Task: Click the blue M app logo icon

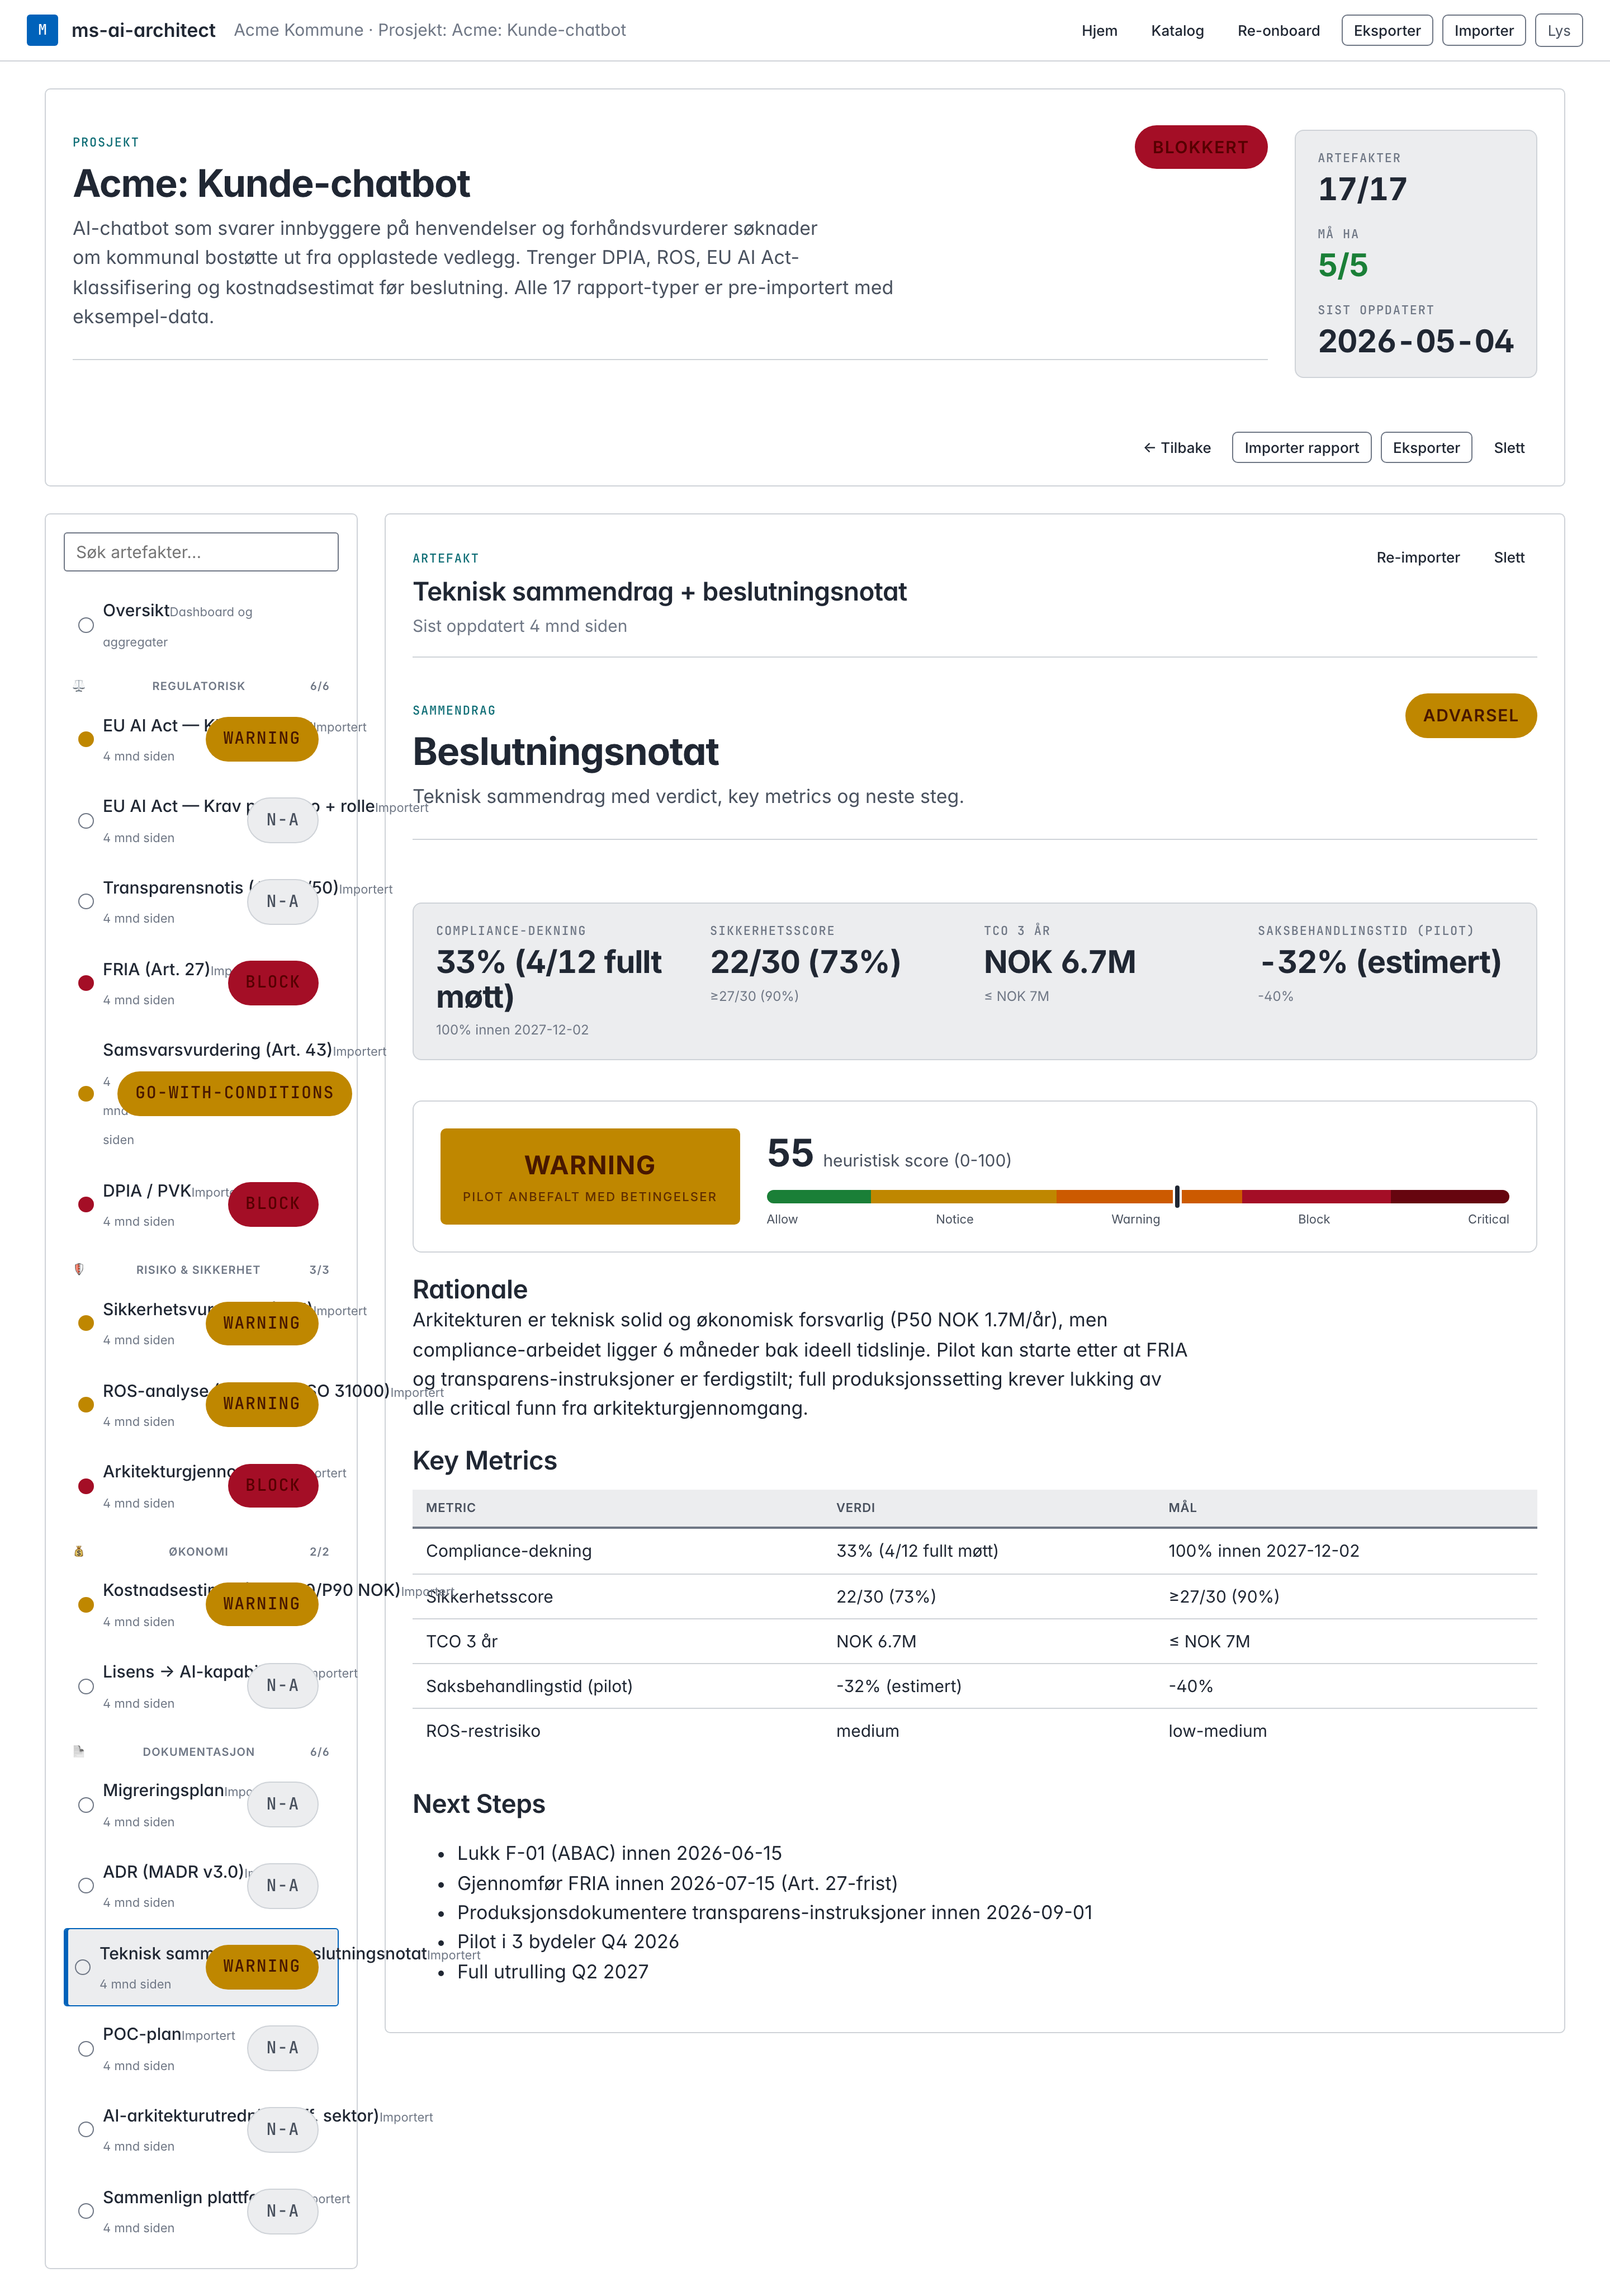Action: (42, 30)
